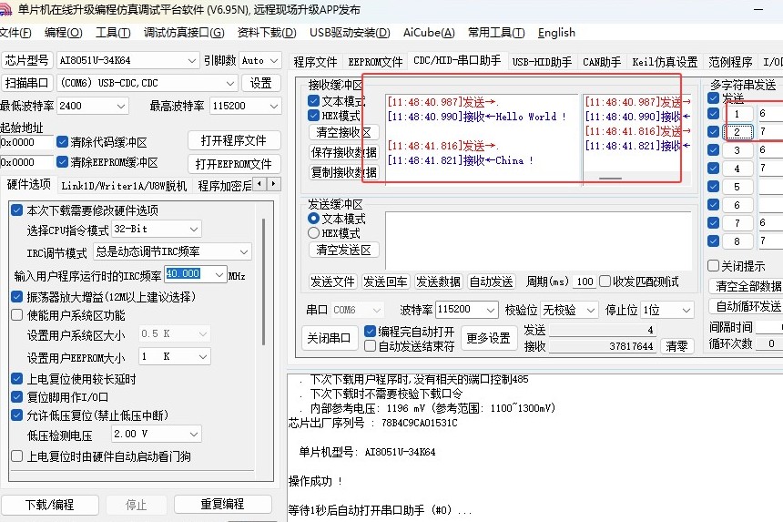Expand 最高波特率 115200 dropdown

pyautogui.click(x=274, y=106)
